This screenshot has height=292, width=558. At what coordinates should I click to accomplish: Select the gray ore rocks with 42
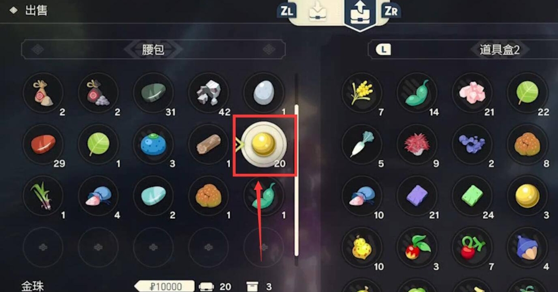[209, 93]
